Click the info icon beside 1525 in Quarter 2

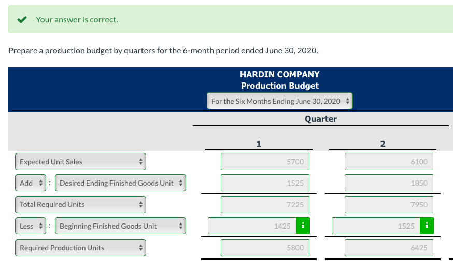pyautogui.click(x=427, y=226)
